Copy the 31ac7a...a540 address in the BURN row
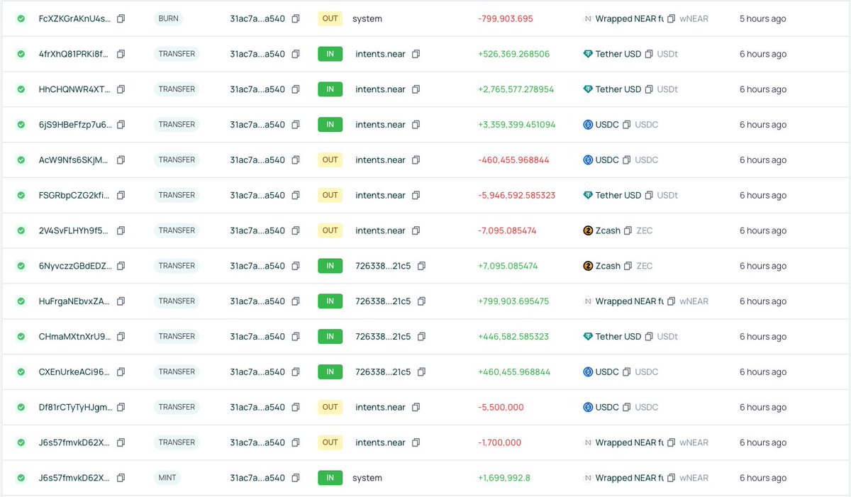Viewport: 851px width, 497px height. pos(296,18)
